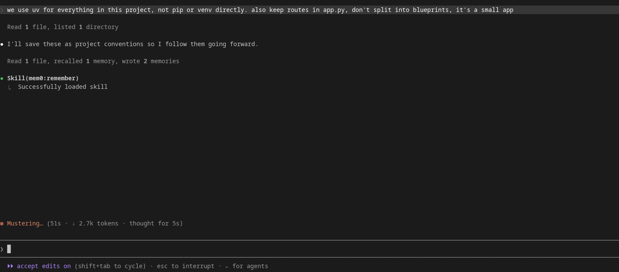
Task: Expand the "Read 1 file, listed 1 directory" summary
Action: coord(63,27)
